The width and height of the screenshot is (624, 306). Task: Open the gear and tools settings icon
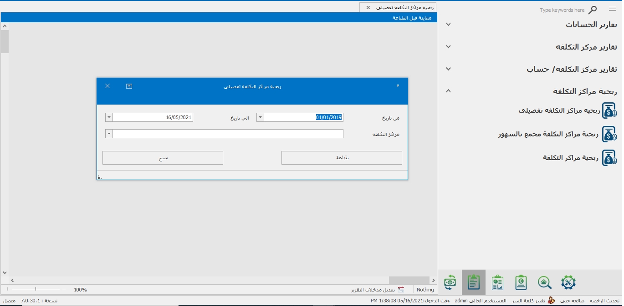coord(568,282)
